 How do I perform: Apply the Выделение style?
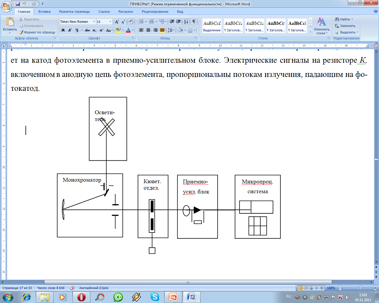212,26
